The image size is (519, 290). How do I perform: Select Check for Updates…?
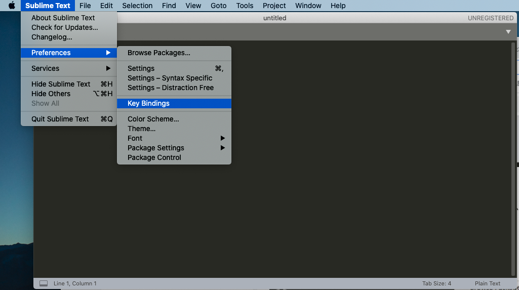69,27
